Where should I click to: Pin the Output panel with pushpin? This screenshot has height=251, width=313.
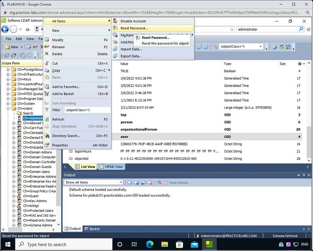(x=304, y=175)
